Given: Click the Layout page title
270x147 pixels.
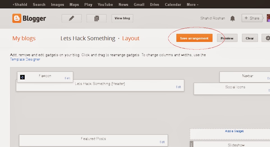Looking at the screenshot, I should [x=131, y=38].
